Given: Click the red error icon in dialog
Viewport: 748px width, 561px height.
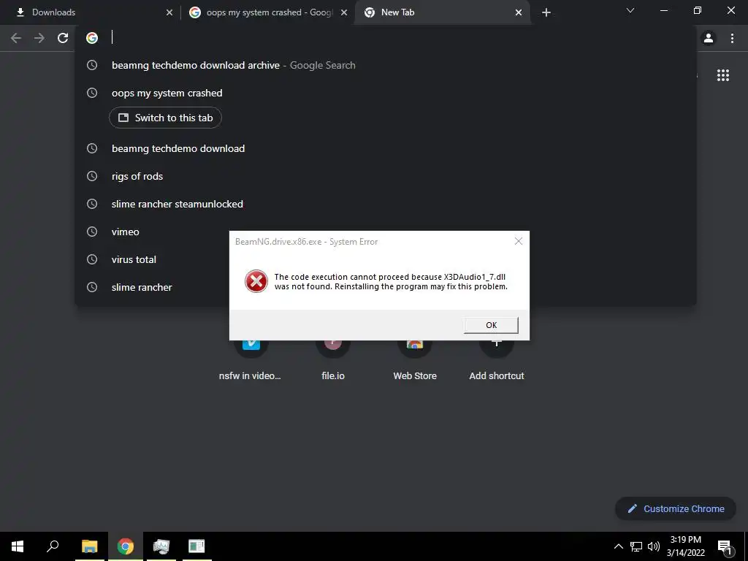Looking at the screenshot, I should click(x=256, y=281).
